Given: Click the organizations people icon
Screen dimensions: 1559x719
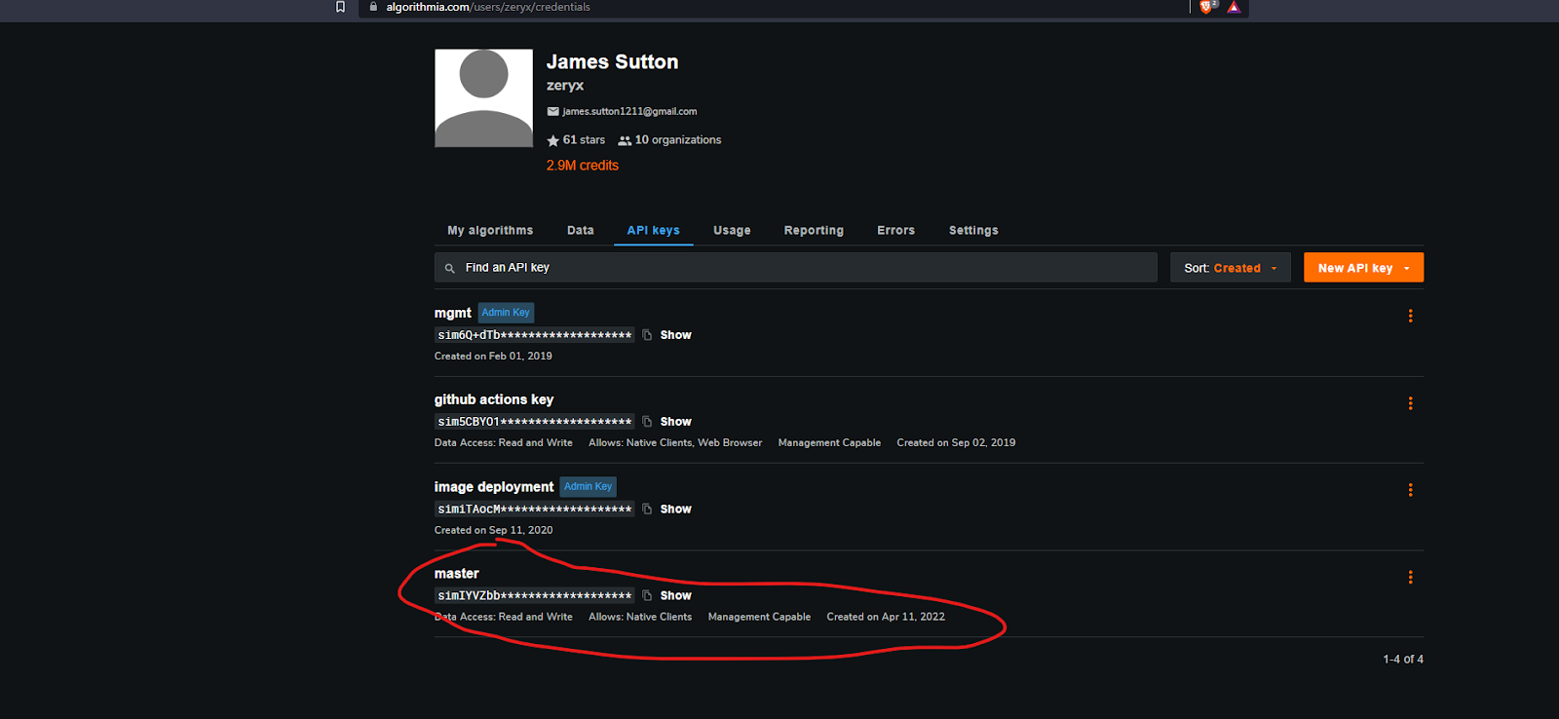Looking at the screenshot, I should [x=625, y=140].
